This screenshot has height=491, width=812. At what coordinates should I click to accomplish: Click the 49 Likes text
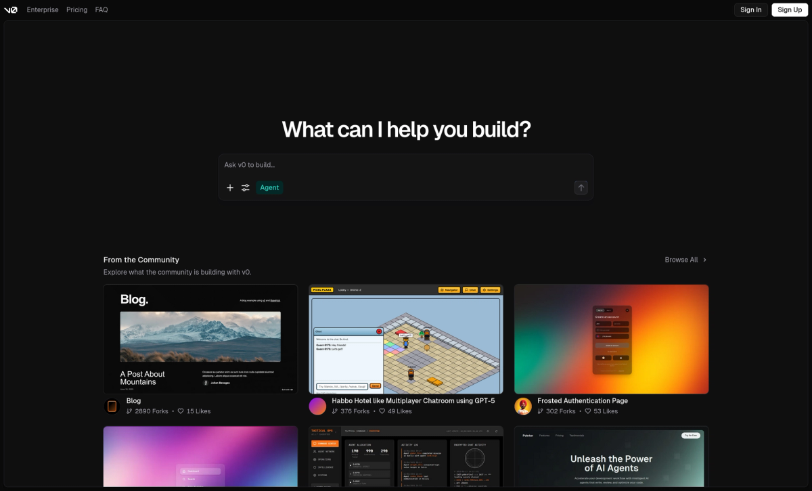tap(400, 411)
